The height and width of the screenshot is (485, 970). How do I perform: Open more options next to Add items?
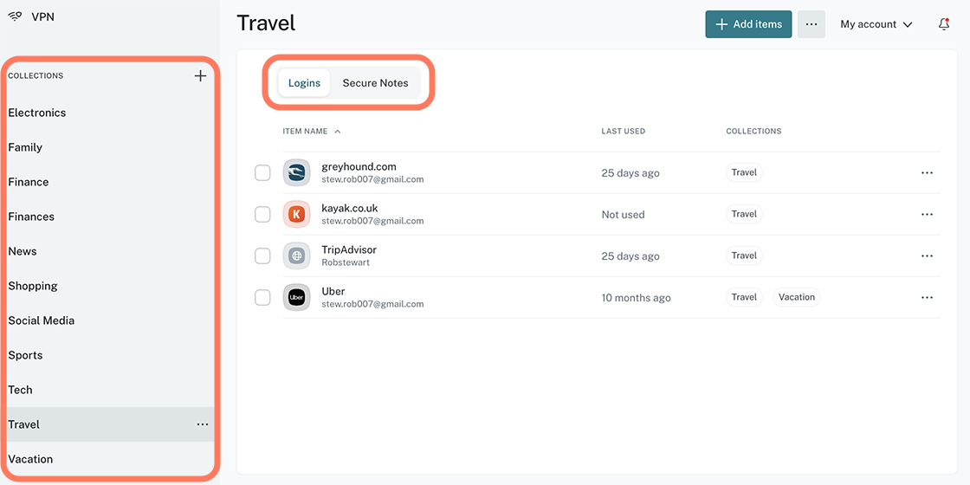tap(812, 24)
